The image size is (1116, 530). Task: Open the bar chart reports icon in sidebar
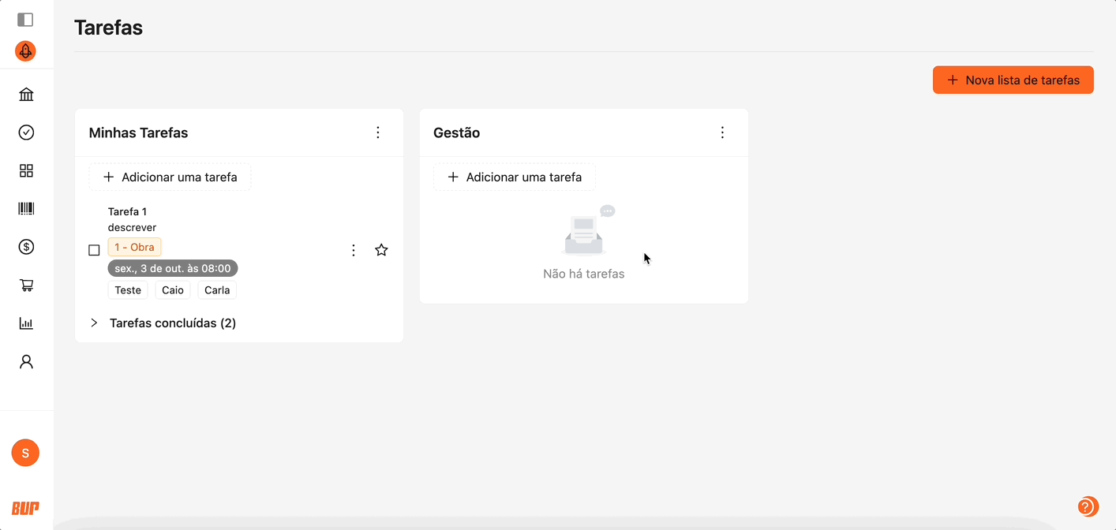(26, 323)
